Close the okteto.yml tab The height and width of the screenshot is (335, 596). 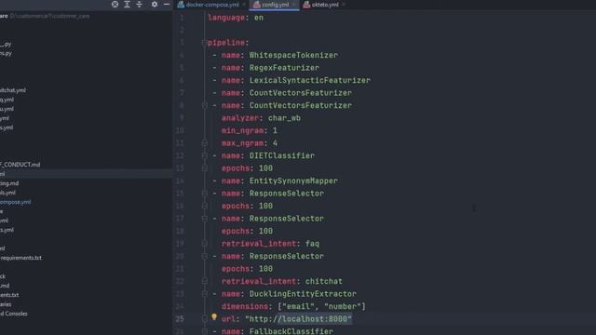(344, 5)
